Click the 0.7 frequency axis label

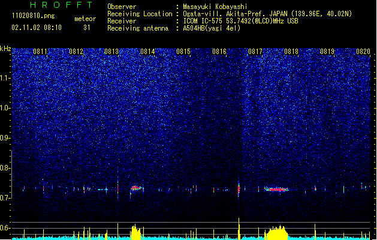pyautogui.click(x=5, y=198)
